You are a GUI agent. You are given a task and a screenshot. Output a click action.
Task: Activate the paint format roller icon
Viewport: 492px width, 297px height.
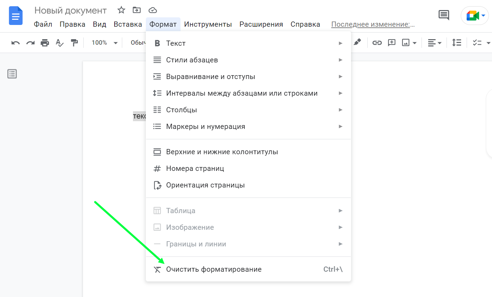click(x=74, y=43)
